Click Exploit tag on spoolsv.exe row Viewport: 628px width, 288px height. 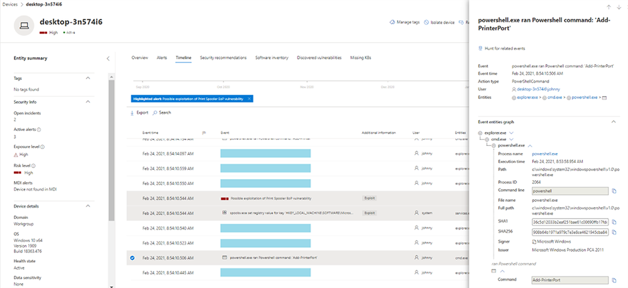click(369, 213)
